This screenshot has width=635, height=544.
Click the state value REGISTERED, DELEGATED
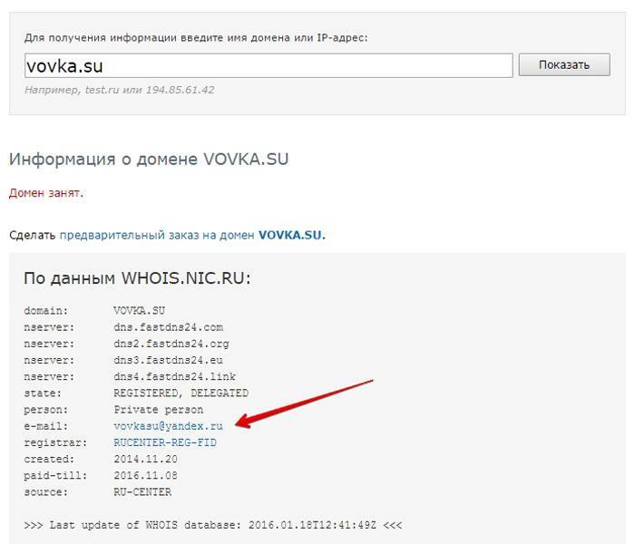tap(181, 393)
